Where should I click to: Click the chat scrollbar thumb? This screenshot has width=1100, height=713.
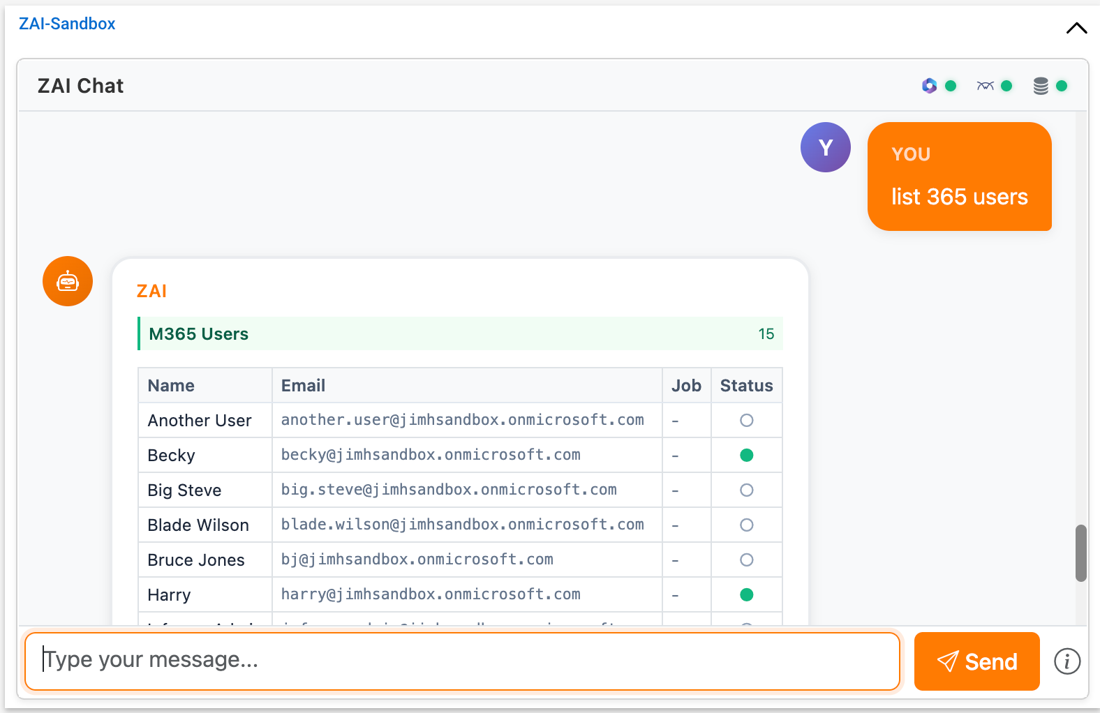pos(1081,553)
